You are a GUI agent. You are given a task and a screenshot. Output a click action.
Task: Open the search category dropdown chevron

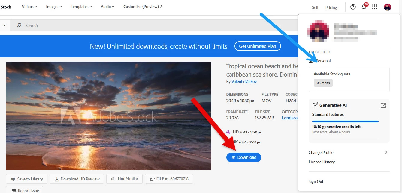pyautogui.click(x=4, y=25)
